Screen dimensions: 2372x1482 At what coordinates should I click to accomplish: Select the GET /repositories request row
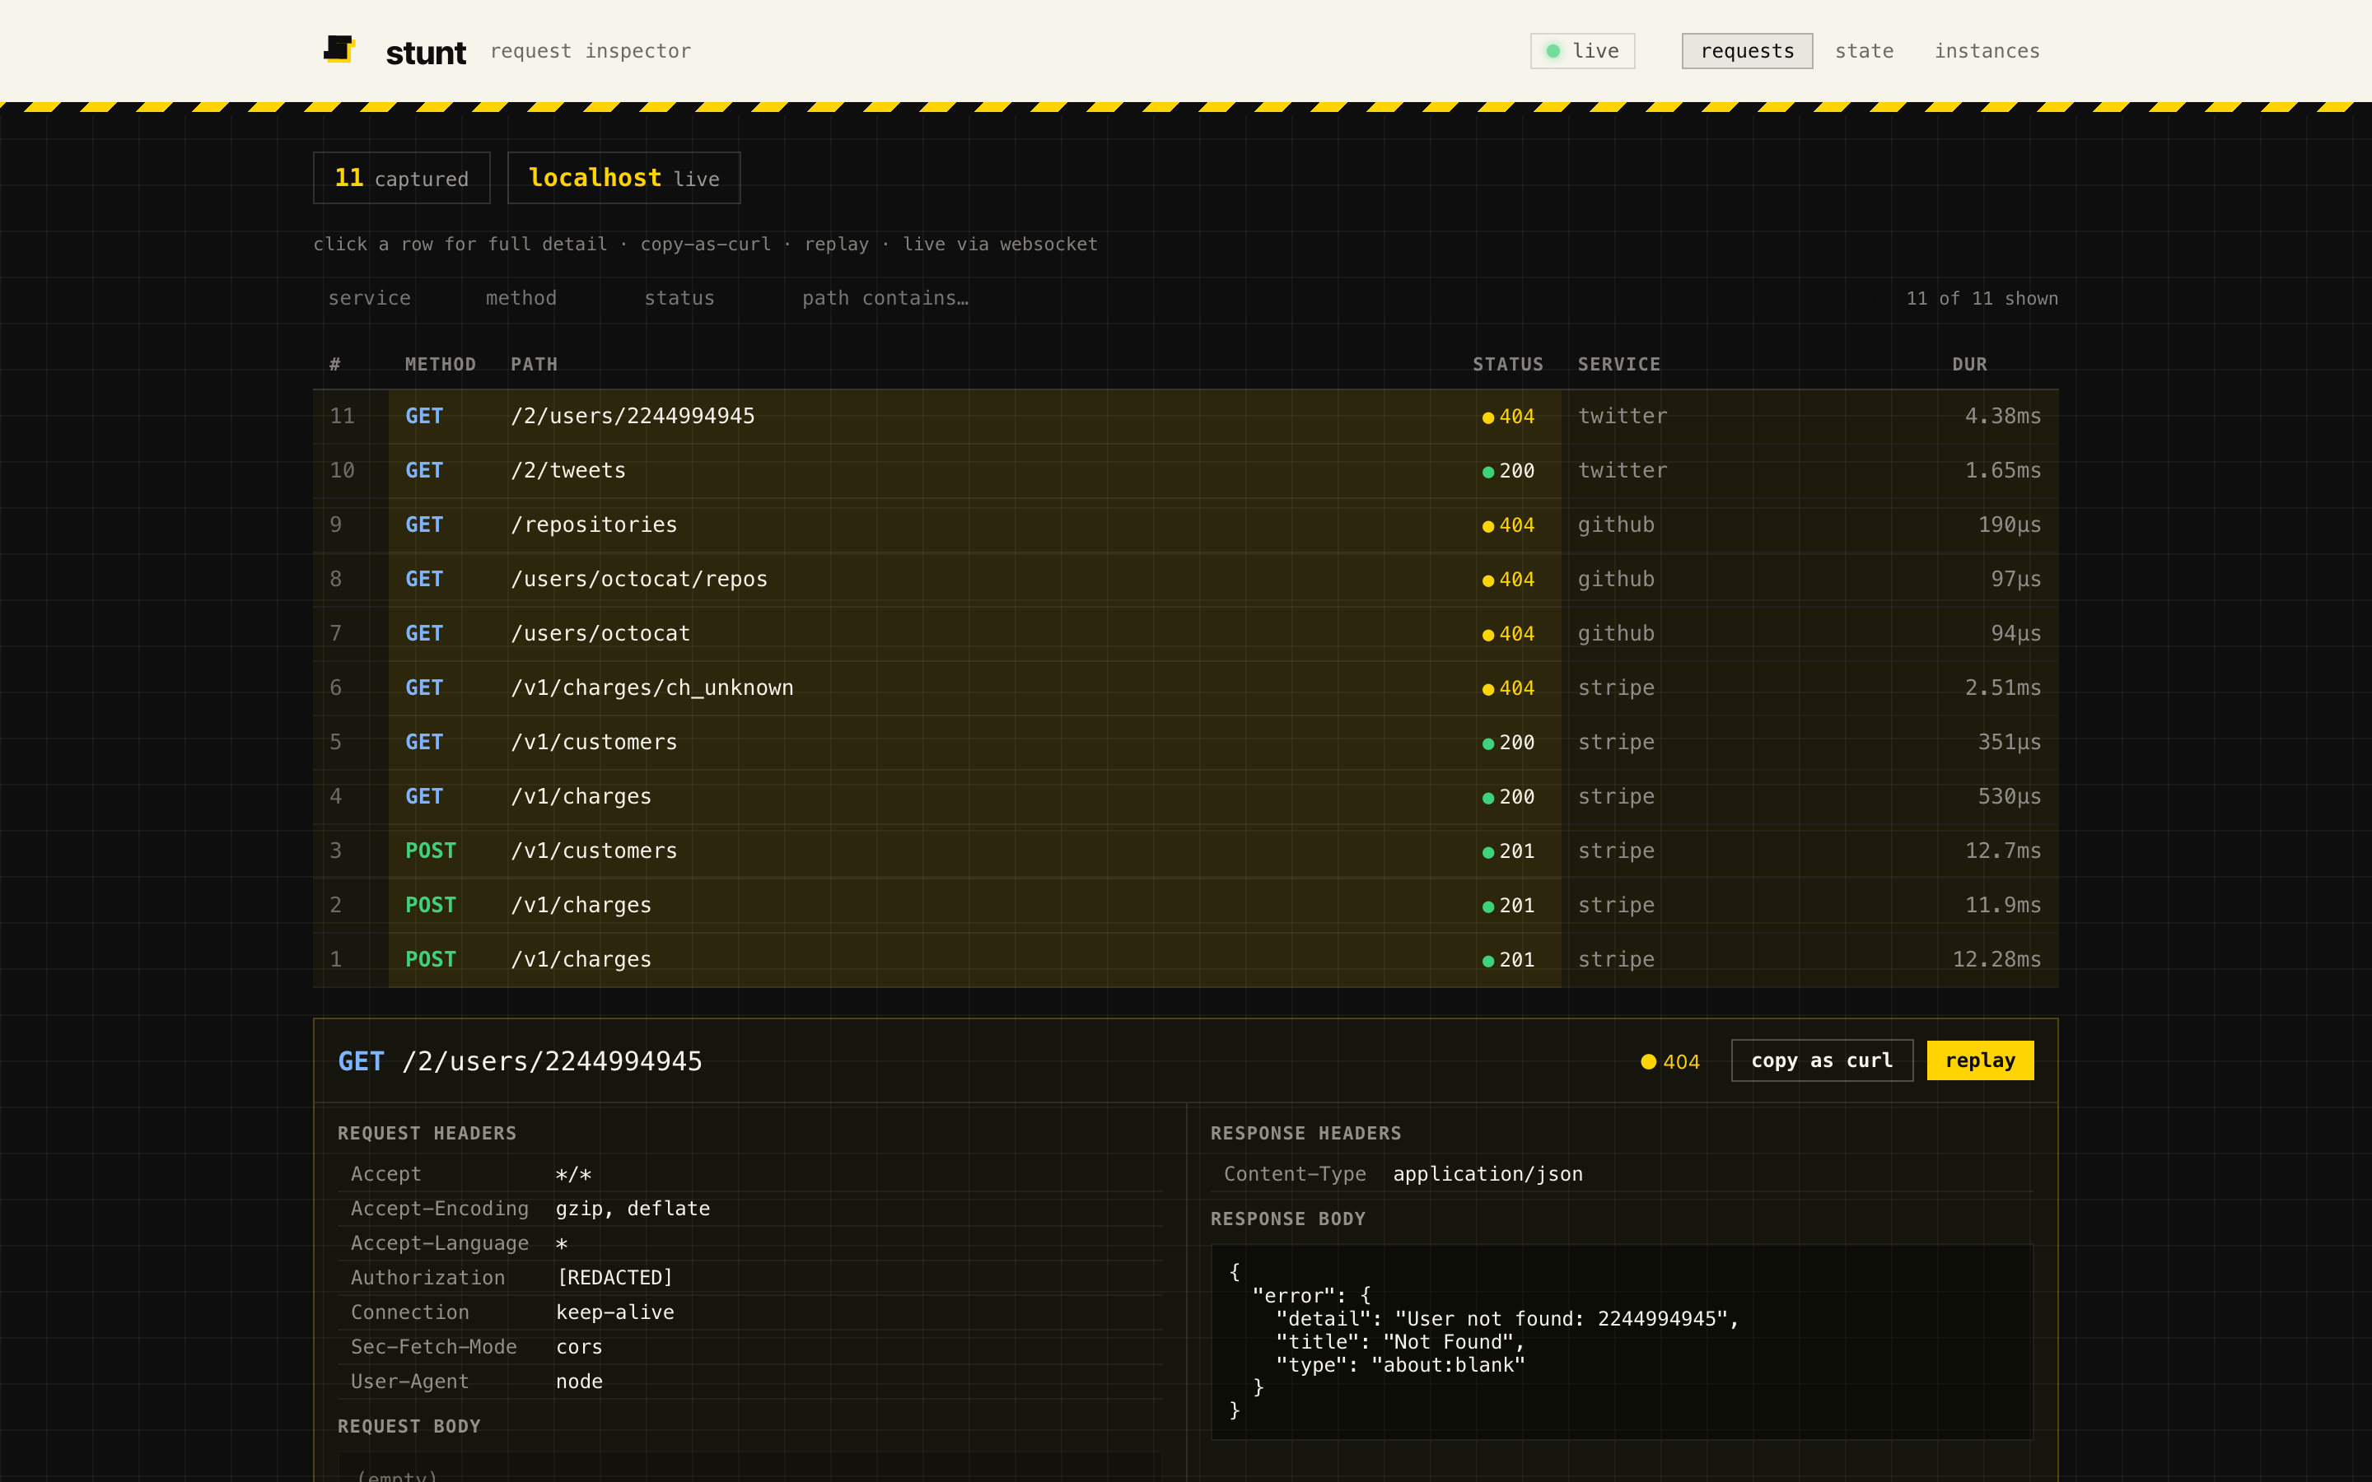pyautogui.click(x=1185, y=525)
